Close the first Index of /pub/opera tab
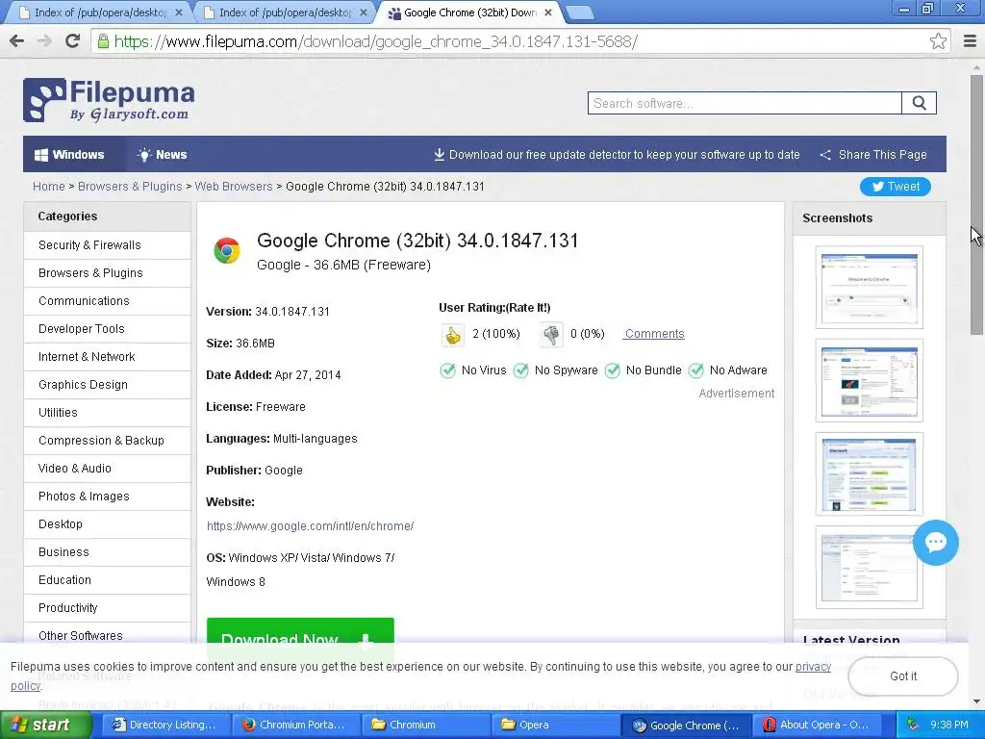985x739 pixels. coord(178,13)
